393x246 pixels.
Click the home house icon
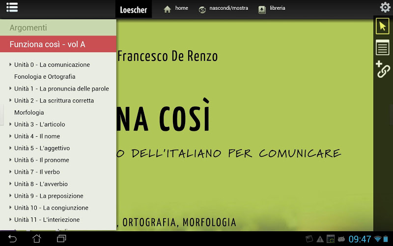pyautogui.click(x=167, y=9)
